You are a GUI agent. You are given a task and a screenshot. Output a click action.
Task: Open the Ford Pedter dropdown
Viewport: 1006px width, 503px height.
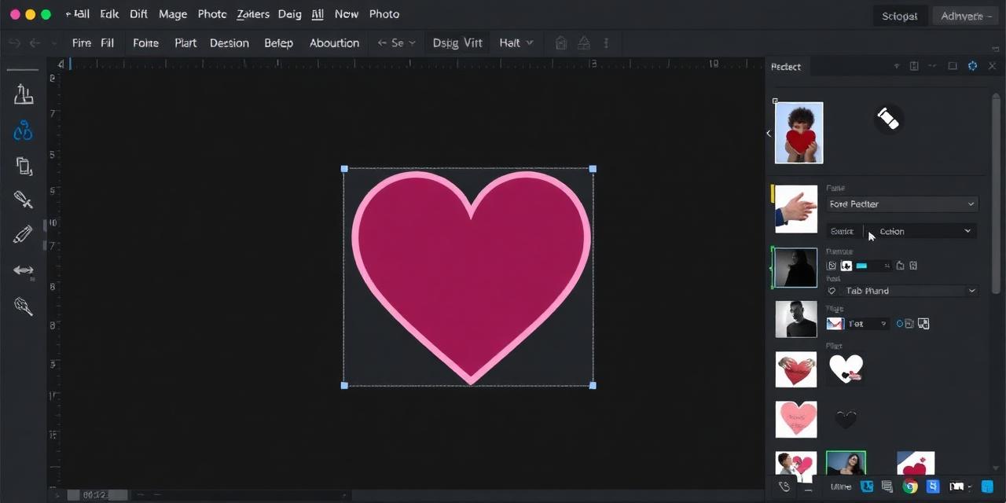(x=901, y=204)
